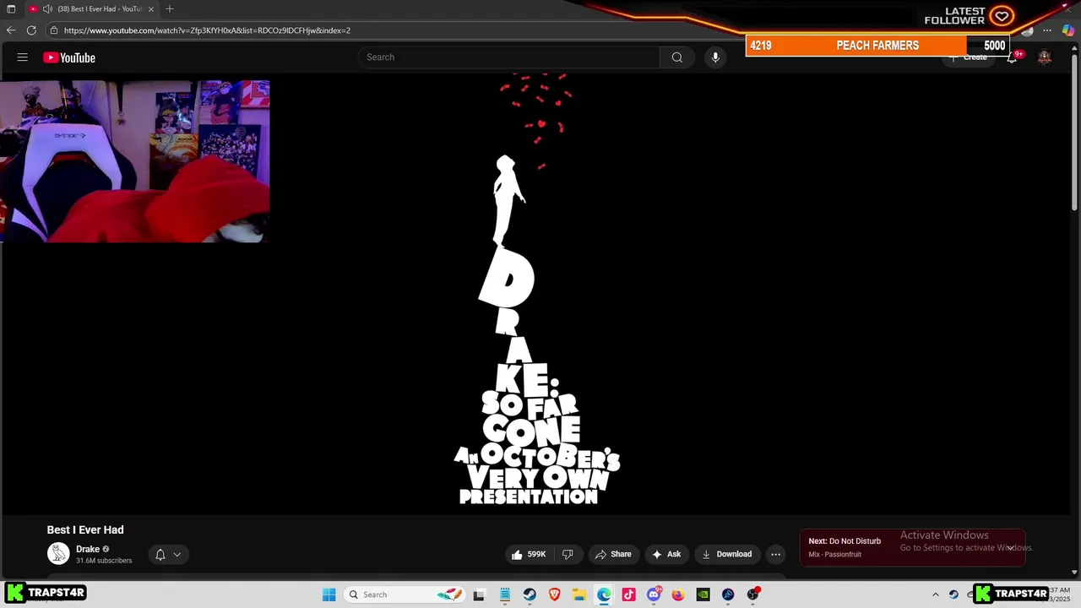Open the Steam system tray icon
The image size is (1081, 608).
[x=953, y=594]
